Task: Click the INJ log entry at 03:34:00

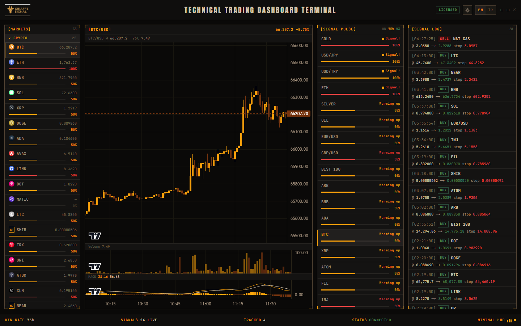Action: [x=462, y=143]
